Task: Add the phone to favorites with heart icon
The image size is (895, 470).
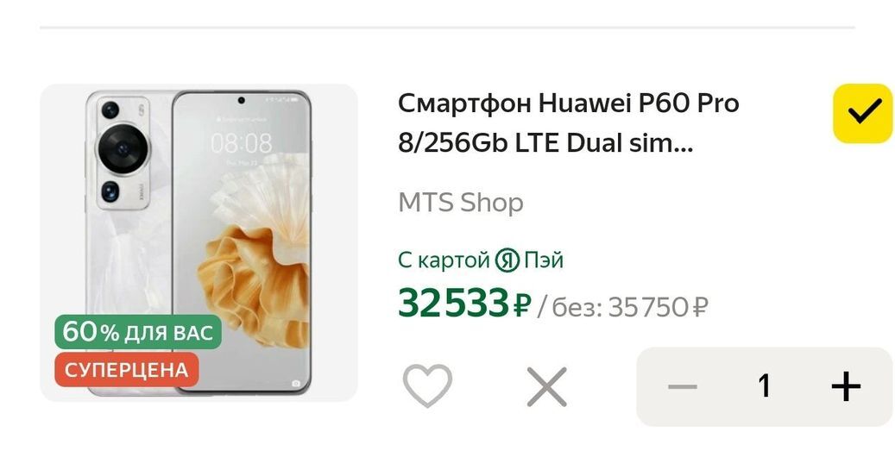Action: [427, 386]
